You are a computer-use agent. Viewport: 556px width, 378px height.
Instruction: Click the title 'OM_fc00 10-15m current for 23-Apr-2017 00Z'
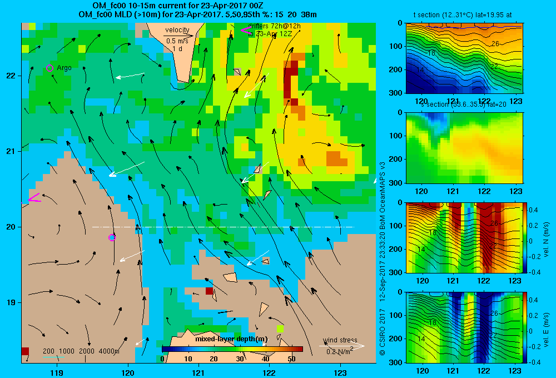point(178,6)
